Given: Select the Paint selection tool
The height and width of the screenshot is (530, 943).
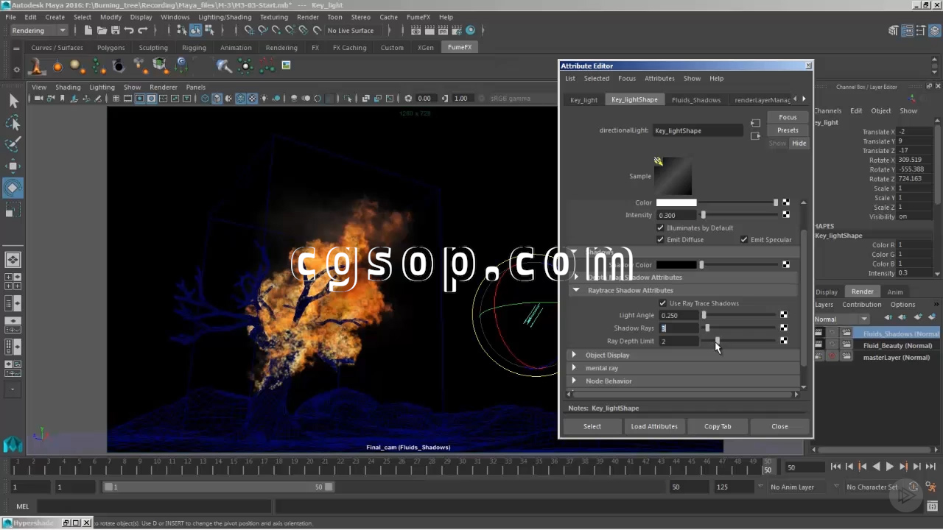Looking at the screenshot, I should click(x=13, y=144).
